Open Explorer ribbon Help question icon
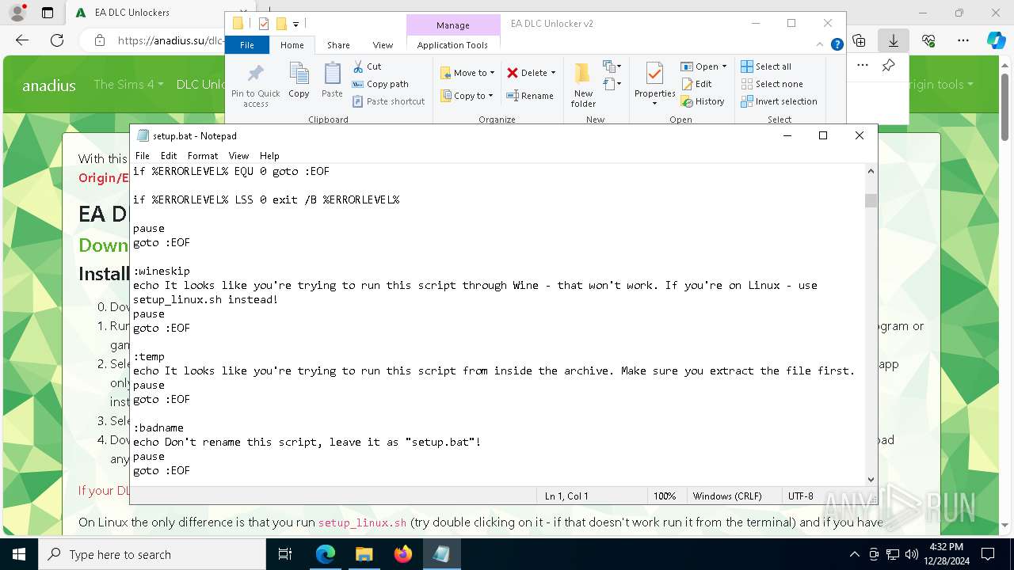 (x=837, y=45)
